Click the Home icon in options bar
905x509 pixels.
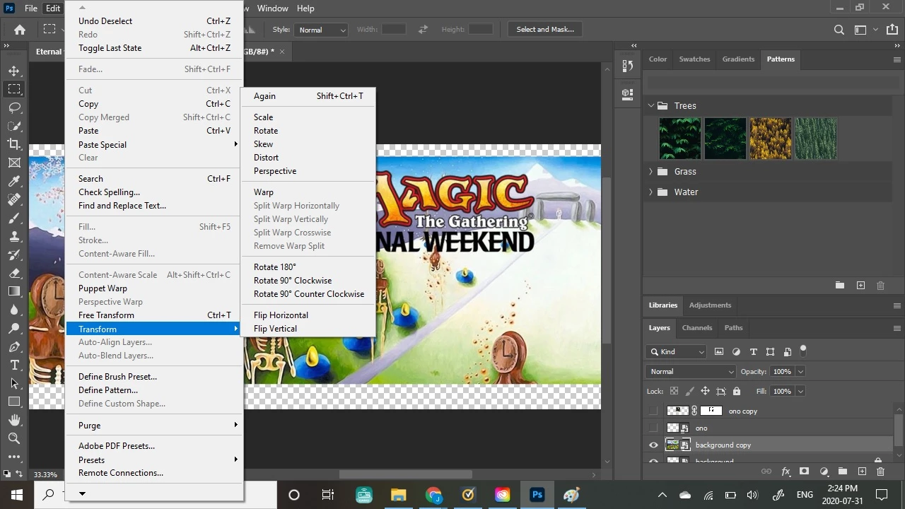pyautogui.click(x=20, y=30)
